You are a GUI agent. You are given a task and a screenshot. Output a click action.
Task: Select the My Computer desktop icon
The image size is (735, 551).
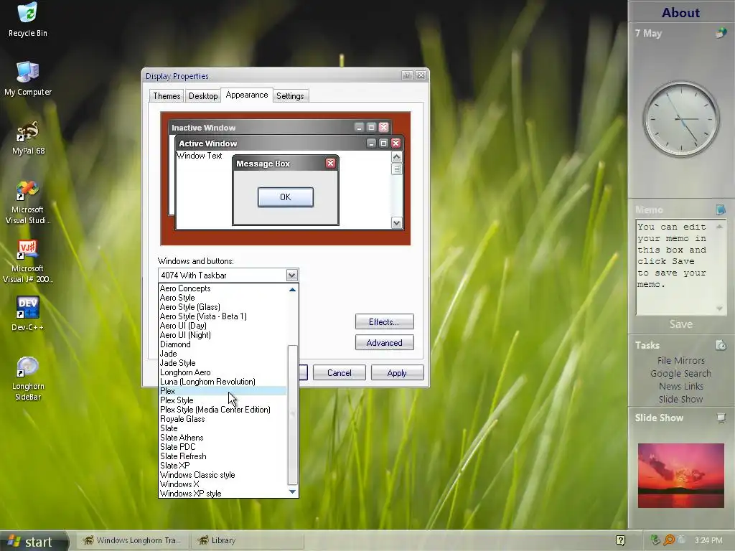28,78
